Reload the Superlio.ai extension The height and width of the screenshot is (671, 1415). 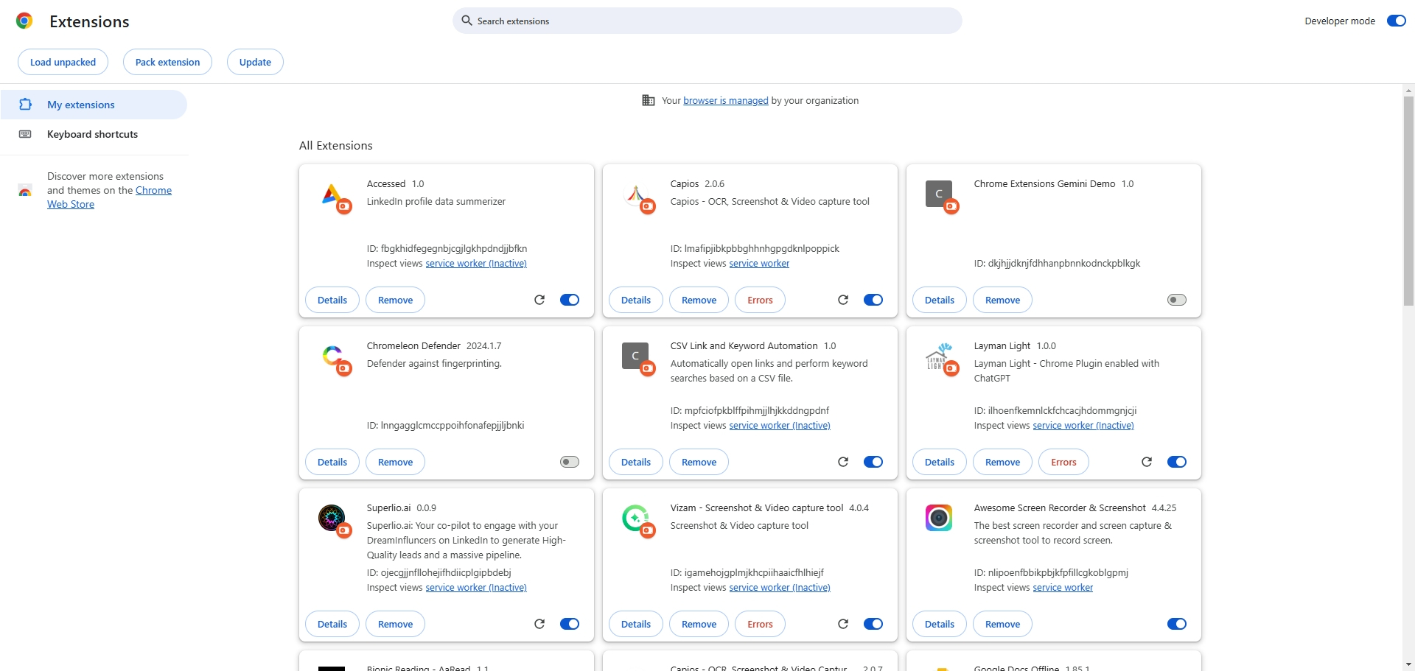[x=539, y=624]
